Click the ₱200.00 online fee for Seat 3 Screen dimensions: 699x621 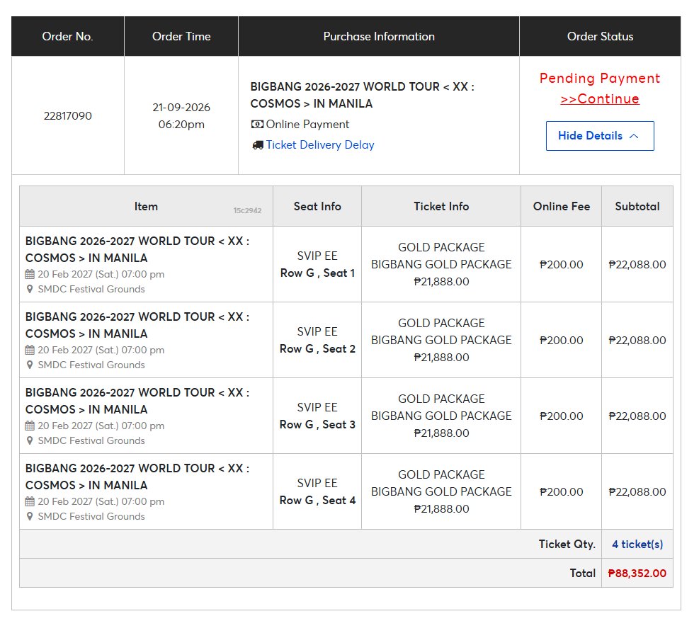(561, 416)
